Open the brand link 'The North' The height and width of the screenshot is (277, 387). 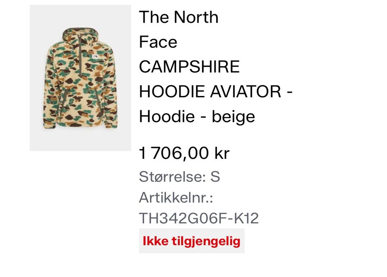pos(179,17)
